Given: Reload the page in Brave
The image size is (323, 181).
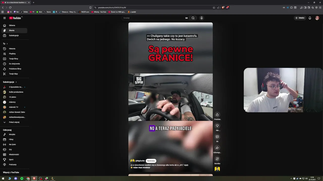Looking at the screenshot, I should 10,8.
